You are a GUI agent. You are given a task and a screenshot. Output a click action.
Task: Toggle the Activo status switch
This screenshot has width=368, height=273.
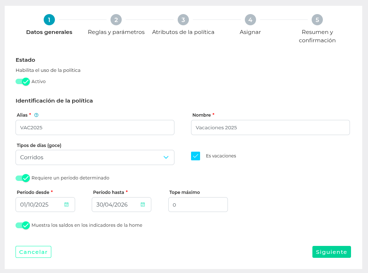pos(22,82)
